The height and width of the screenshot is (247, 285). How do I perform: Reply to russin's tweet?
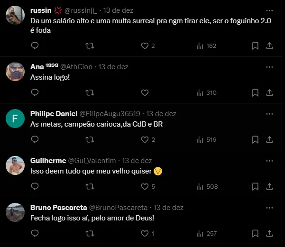[34, 46]
